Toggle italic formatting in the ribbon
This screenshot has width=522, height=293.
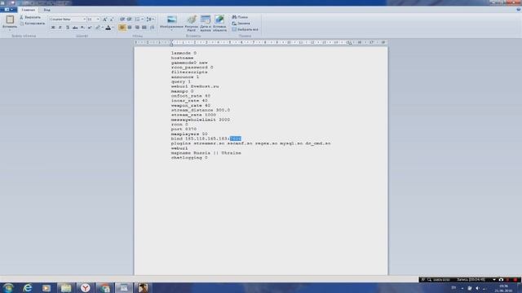60,28
